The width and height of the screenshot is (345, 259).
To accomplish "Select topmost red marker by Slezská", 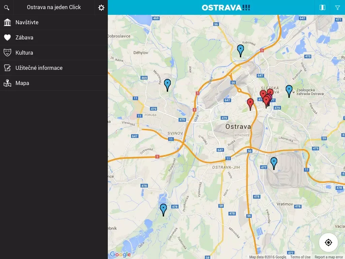I will click(271, 92).
